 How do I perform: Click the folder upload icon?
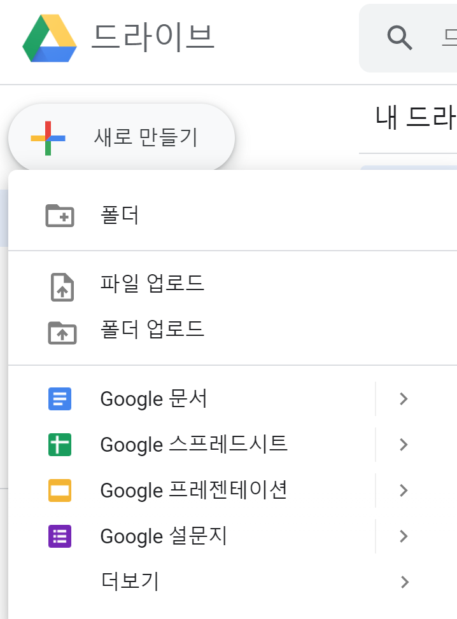click(62, 333)
